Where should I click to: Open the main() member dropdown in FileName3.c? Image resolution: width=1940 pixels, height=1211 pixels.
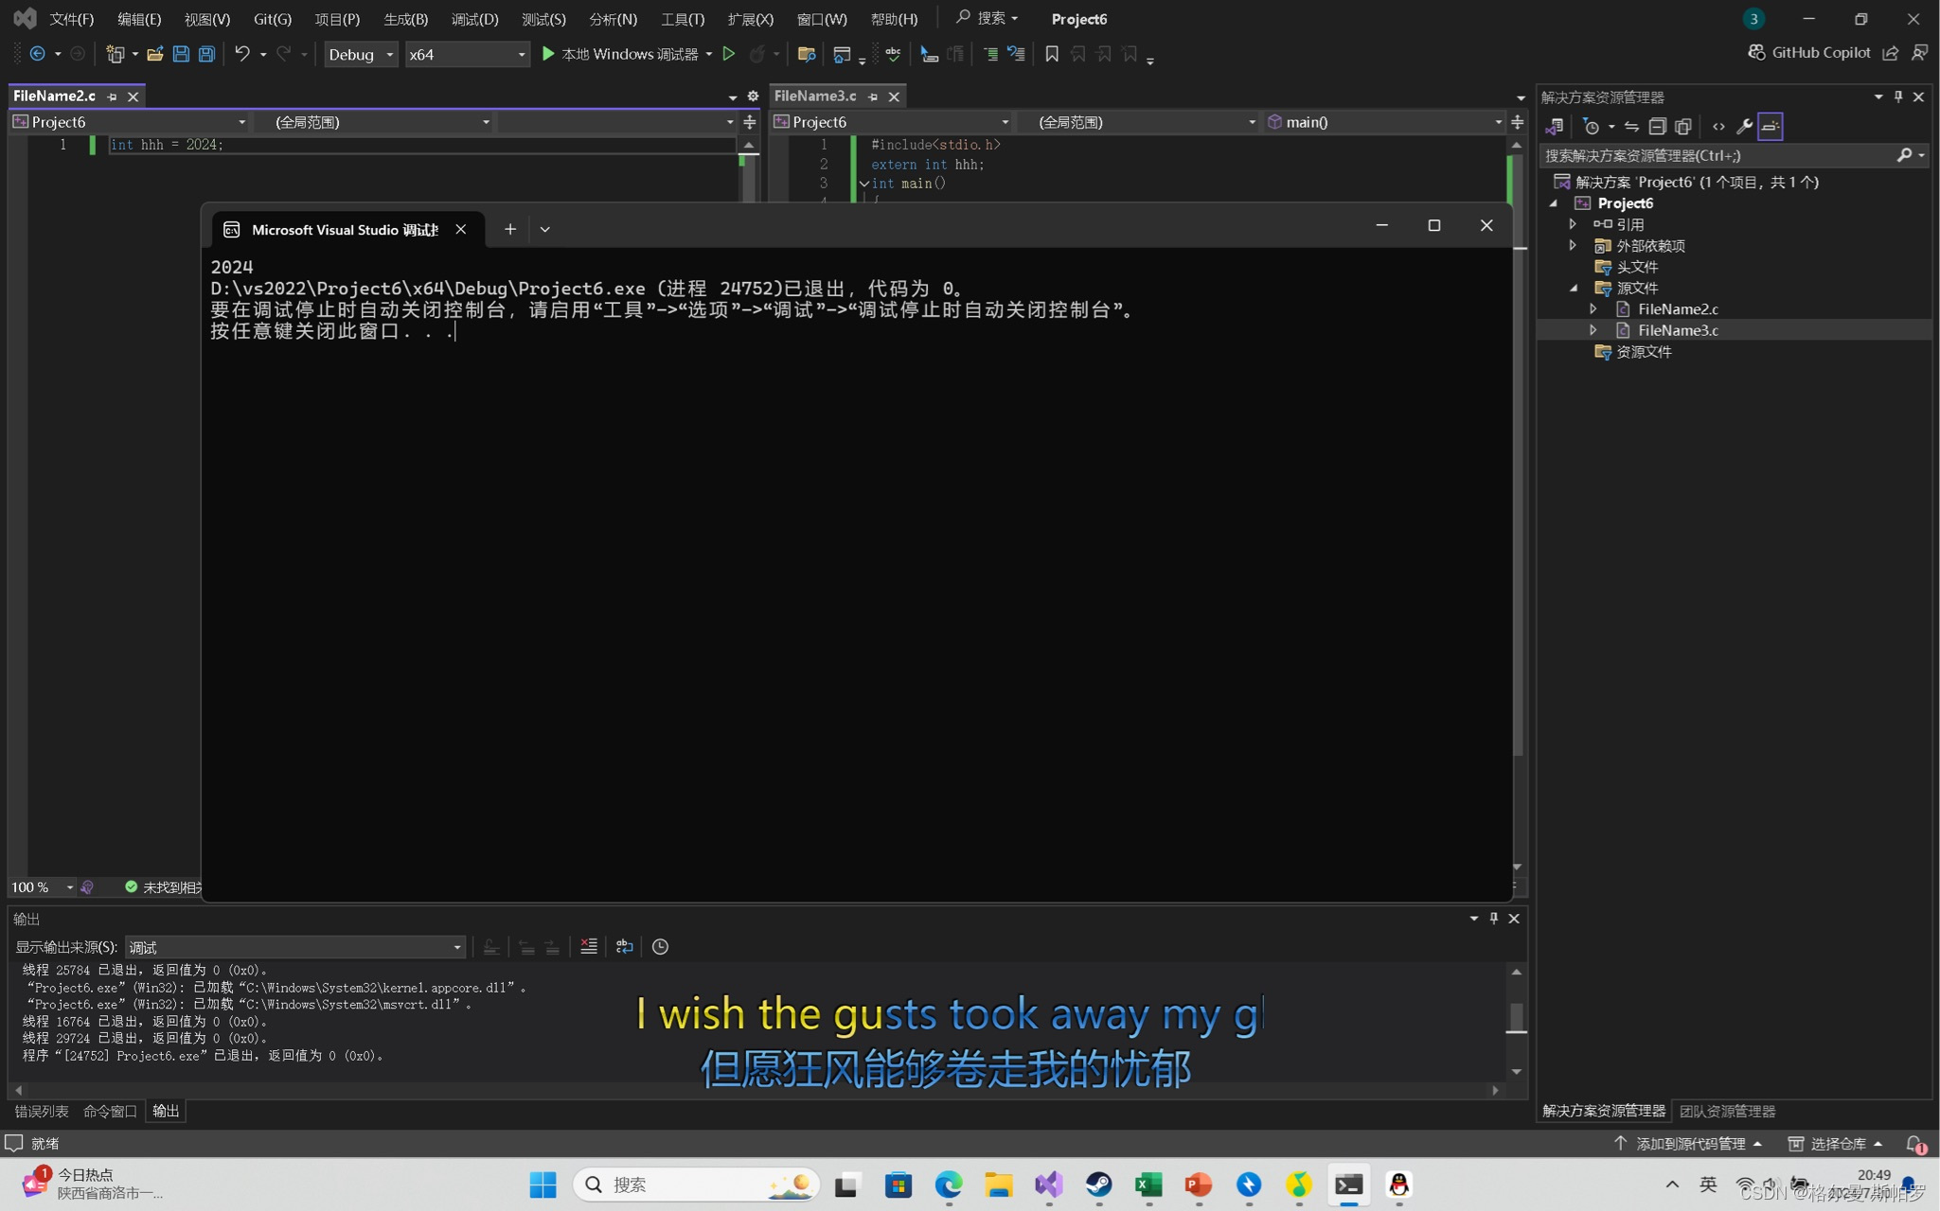pos(1384,122)
